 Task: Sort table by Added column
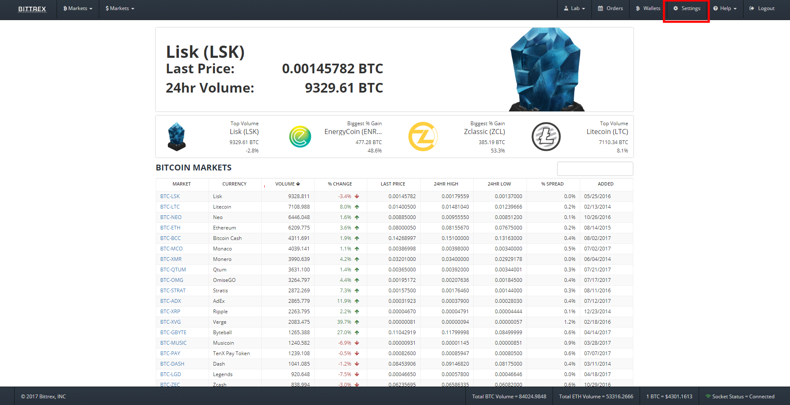click(606, 184)
